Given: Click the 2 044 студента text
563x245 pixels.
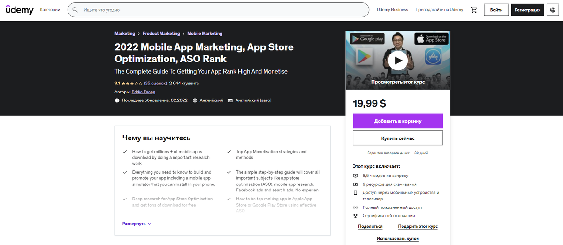Looking at the screenshot, I should pyautogui.click(x=184, y=83).
